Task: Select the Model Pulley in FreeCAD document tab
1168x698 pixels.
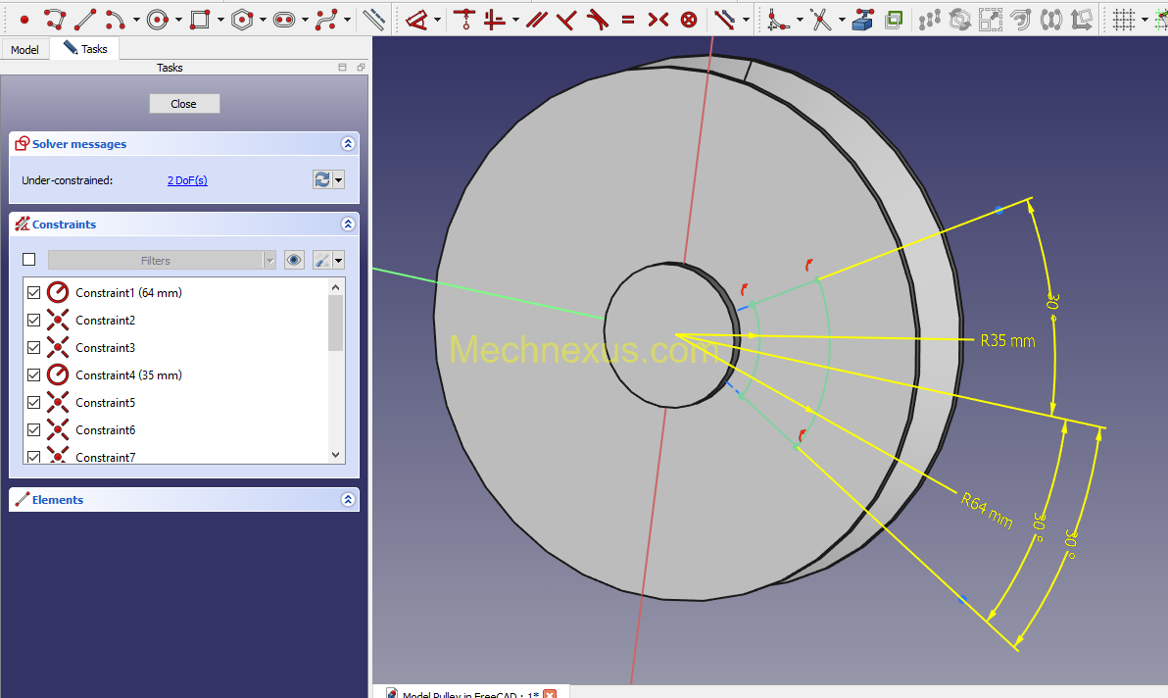Action: point(470,693)
